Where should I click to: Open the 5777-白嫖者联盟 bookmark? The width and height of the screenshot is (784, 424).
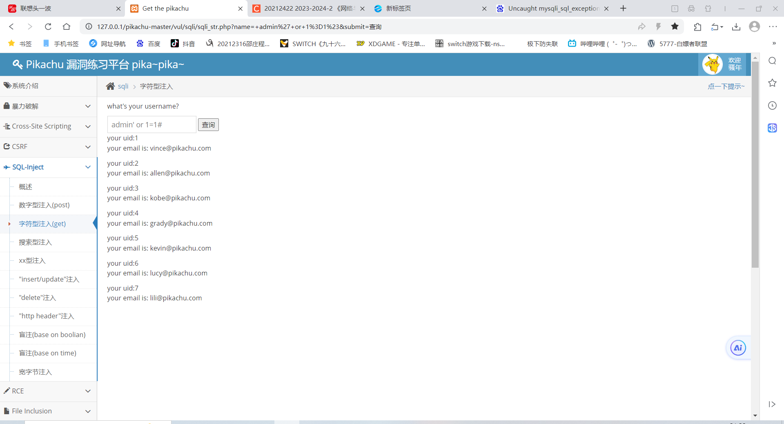click(677, 44)
